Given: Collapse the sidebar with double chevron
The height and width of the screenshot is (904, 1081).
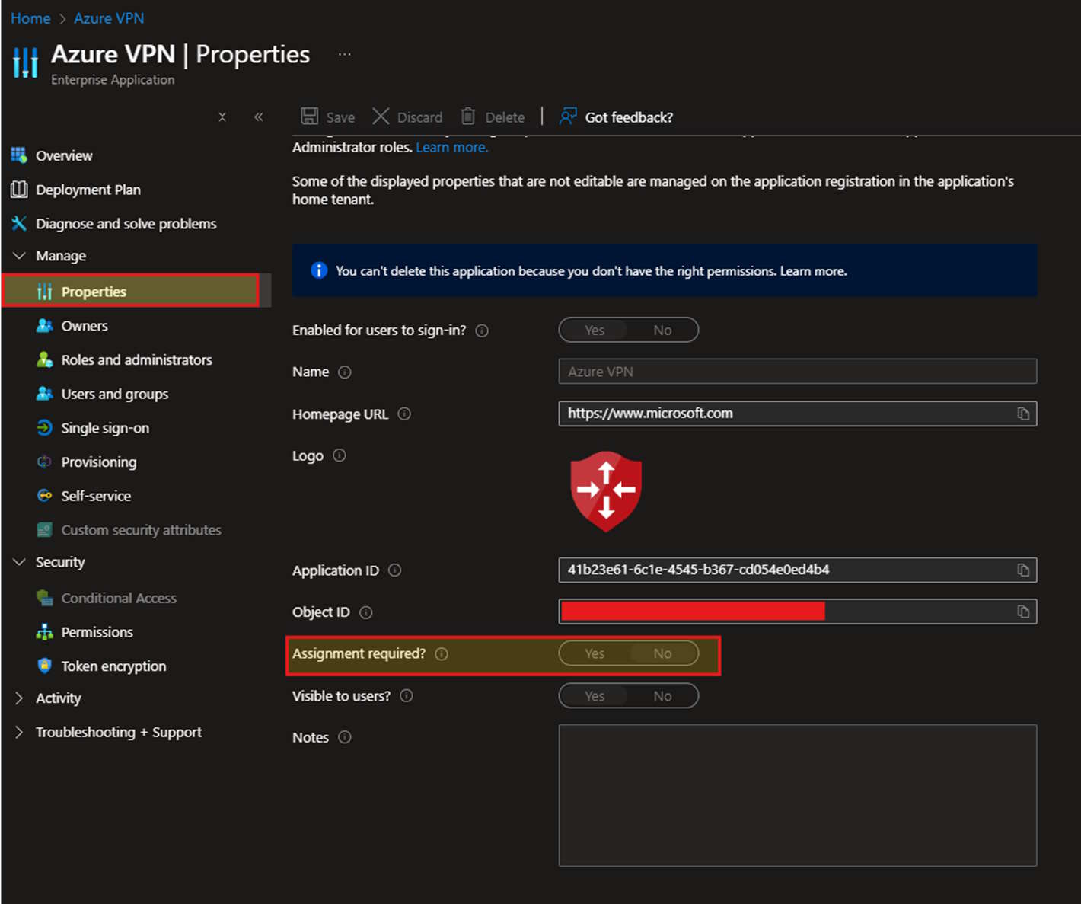Looking at the screenshot, I should (258, 117).
